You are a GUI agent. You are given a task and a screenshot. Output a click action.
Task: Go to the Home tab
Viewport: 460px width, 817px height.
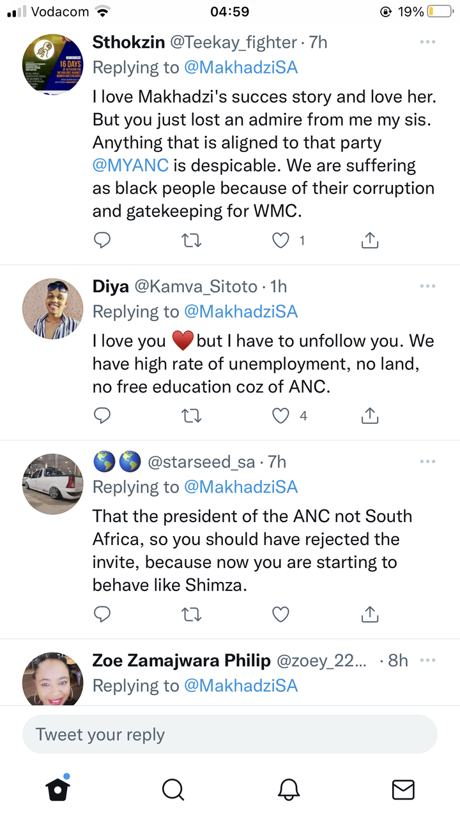click(x=57, y=789)
